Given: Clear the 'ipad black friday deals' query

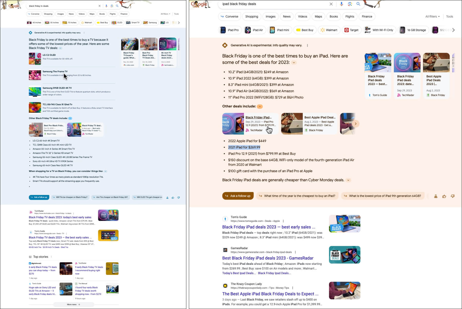Looking at the screenshot, I should (331, 4).
